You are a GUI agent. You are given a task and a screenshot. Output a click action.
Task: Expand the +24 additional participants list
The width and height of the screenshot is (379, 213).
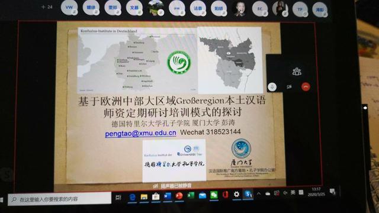[x=47, y=7]
